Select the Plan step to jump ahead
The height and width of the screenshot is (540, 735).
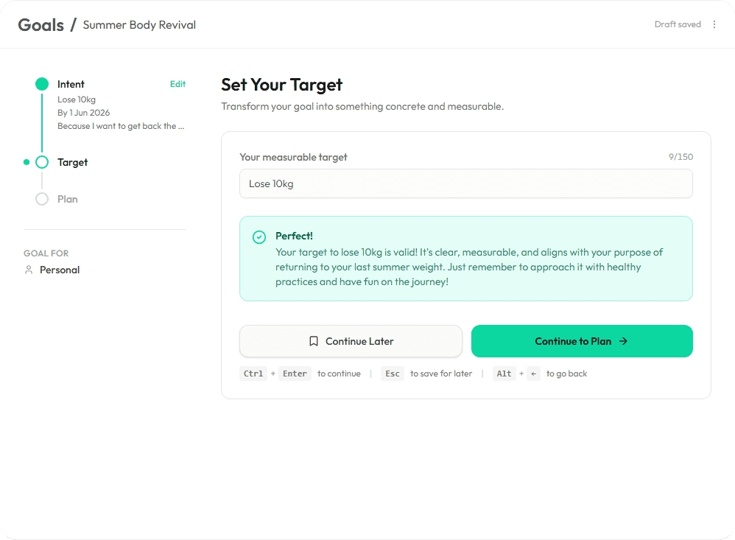[x=67, y=199]
